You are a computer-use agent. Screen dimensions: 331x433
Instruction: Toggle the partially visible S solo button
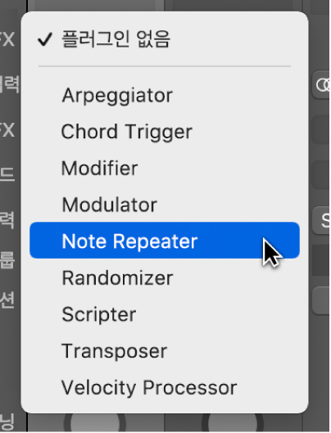point(323,220)
